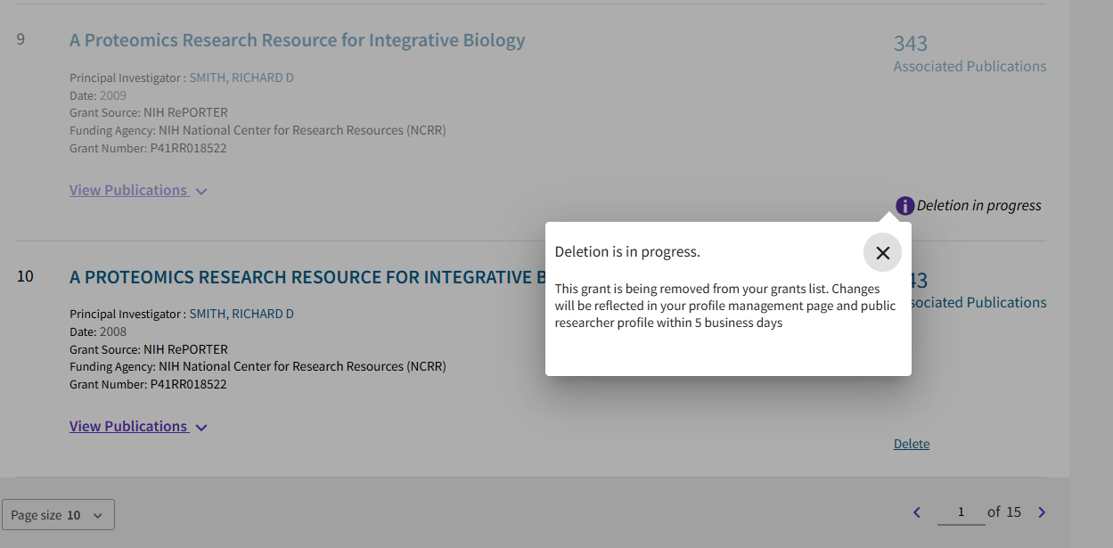Delete grant number 10
The width and height of the screenshot is (1113, 548).
[911, 444]
